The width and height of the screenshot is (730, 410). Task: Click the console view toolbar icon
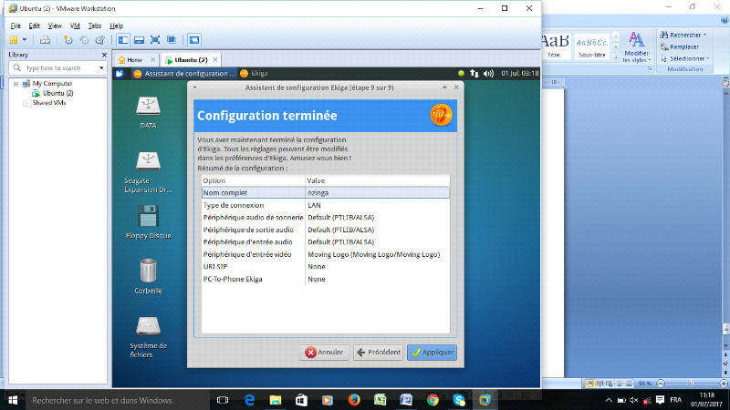[x=194, y=40]
